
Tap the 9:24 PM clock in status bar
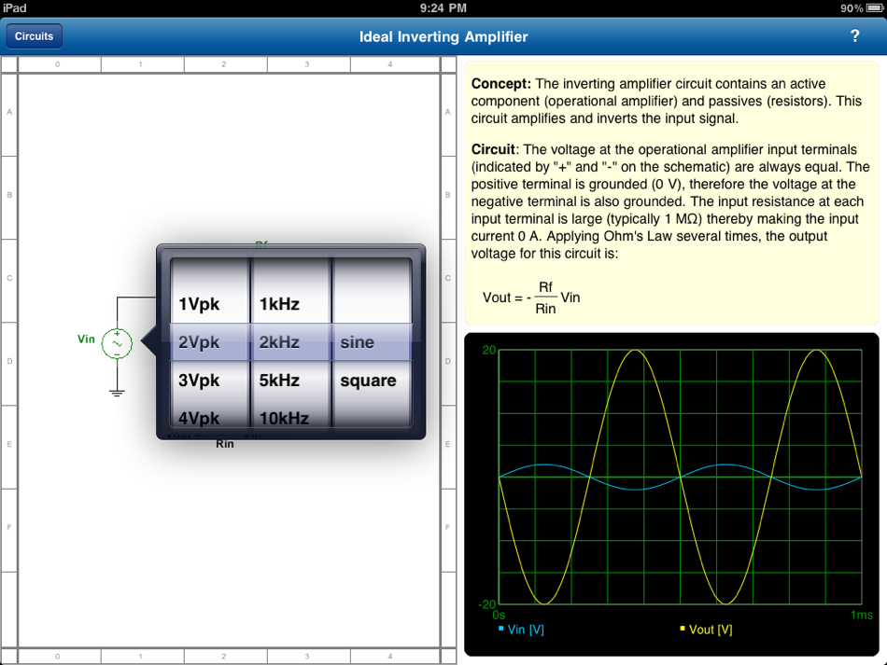[x=443, y=7]
